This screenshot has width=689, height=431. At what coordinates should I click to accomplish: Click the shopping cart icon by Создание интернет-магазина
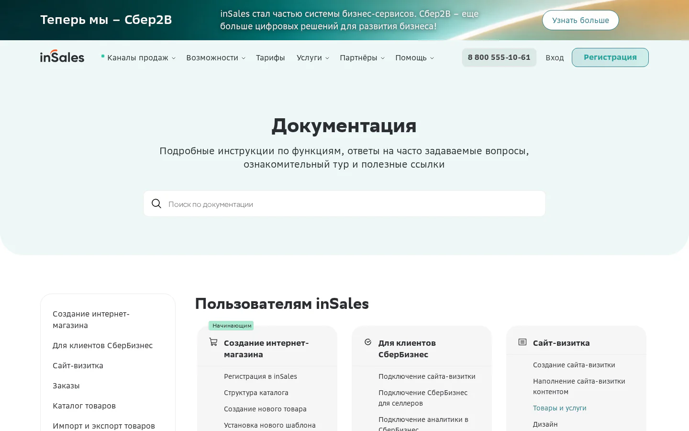(x=213, y=342)
